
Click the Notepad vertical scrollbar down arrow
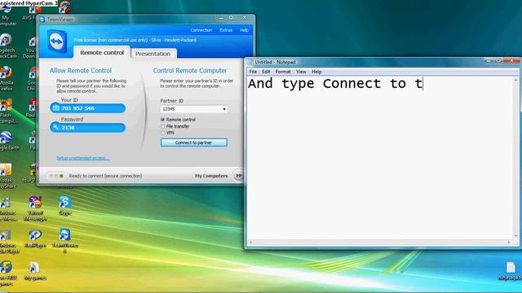(x=516, y=236)
